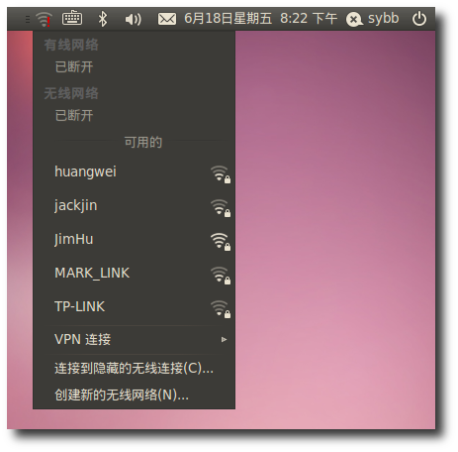Image resolution: width=458 pixels, height=452 pixels.
Task: Click the signal lock icon beside huangwei
Action: [x=221, y=174]
